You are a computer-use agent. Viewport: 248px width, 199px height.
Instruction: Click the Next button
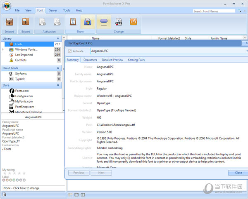point(101,173)
